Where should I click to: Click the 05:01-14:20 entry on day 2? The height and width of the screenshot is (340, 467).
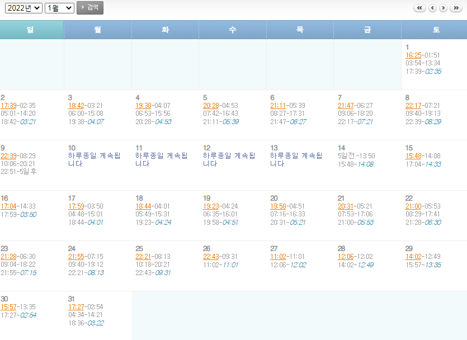coord(18,114)
